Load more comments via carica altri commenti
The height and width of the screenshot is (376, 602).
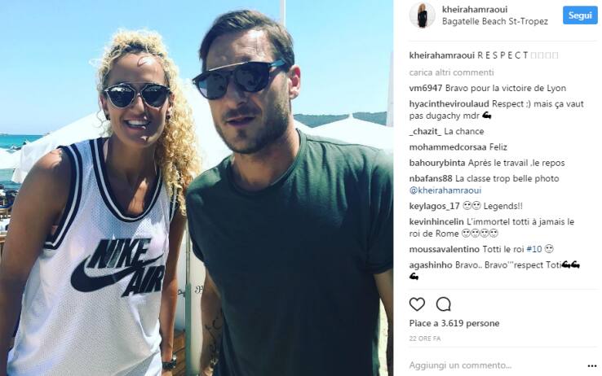(x=452, y=72)
